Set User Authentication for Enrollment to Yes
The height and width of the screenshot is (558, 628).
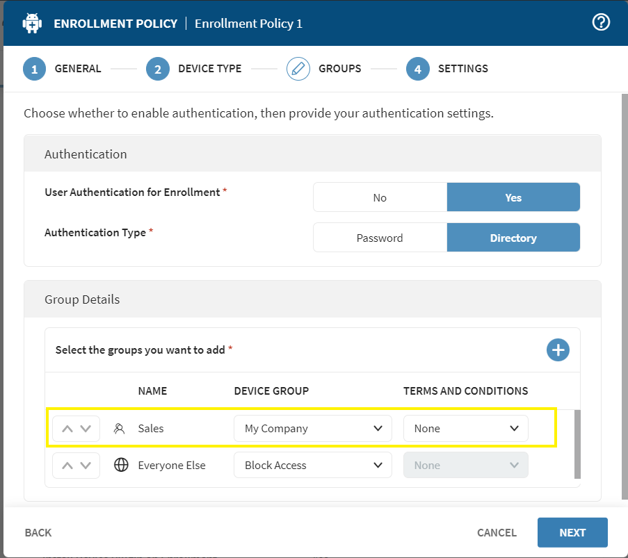pyautogui.click(x=513, y=197)
